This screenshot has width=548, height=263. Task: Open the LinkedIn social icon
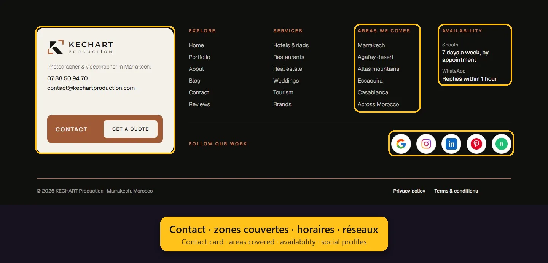[x=451, y=144]
